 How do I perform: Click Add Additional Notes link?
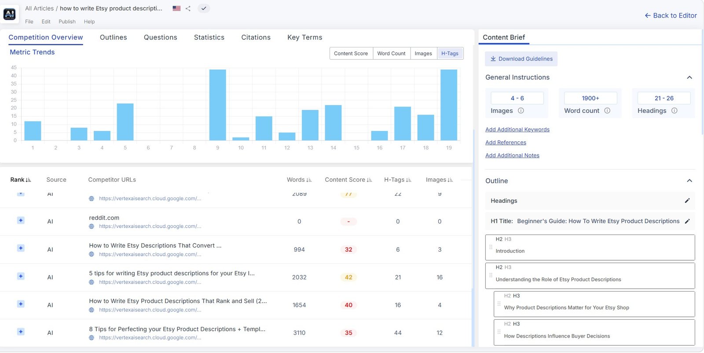[x=512, y=155]
